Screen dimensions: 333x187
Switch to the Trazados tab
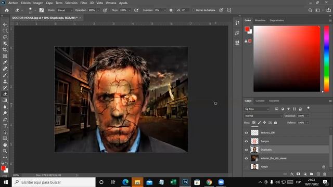(274, 101)
